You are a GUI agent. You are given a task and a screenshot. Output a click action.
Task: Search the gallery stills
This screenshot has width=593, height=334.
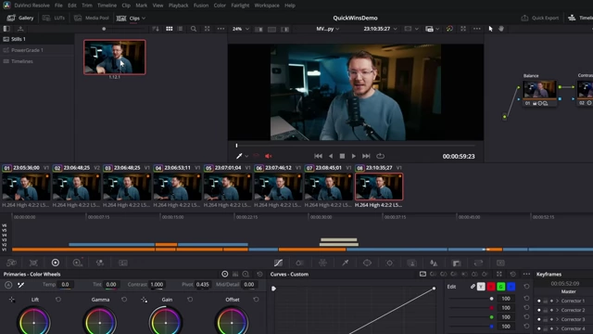pyautogui.click(x=194, y=29)
